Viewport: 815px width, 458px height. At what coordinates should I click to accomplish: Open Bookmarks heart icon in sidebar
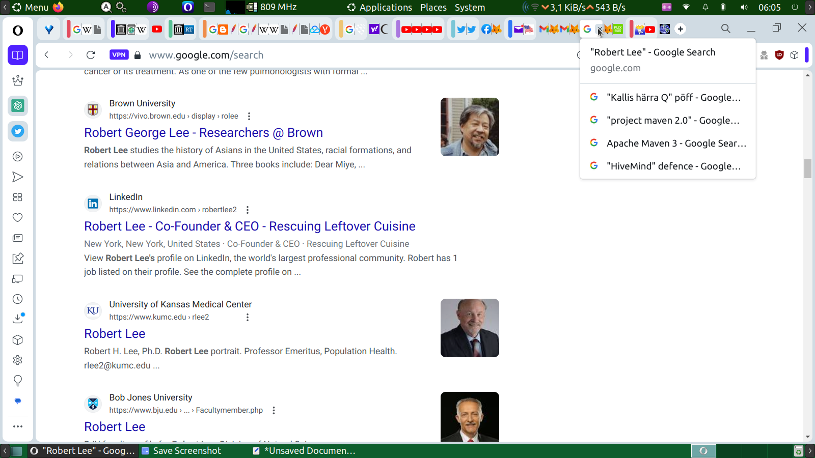18,218
